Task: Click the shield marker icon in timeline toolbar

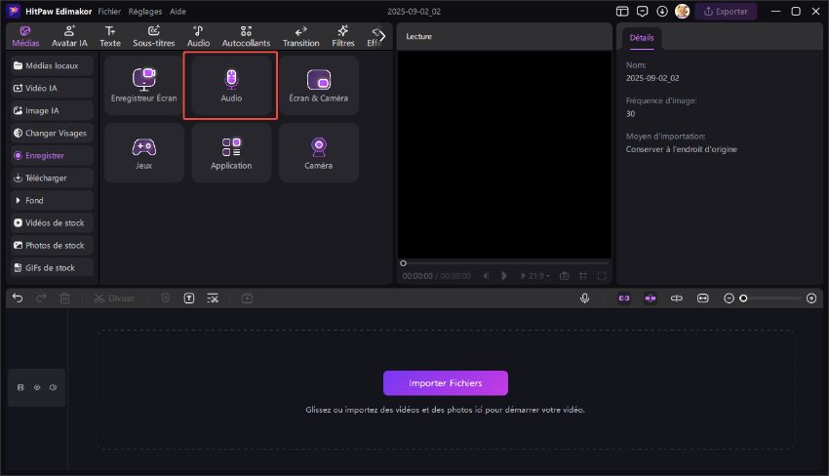Action: [x=166, y=298]
